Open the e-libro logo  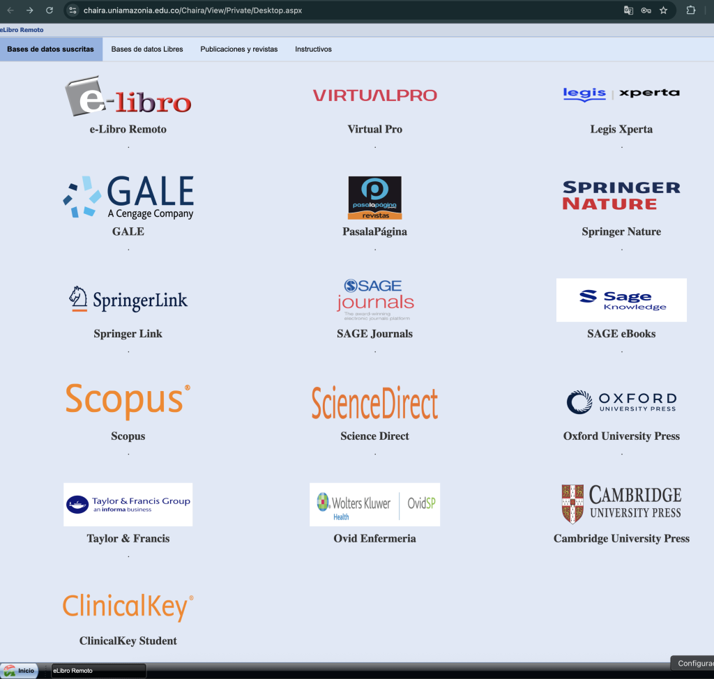pos(128,96)
